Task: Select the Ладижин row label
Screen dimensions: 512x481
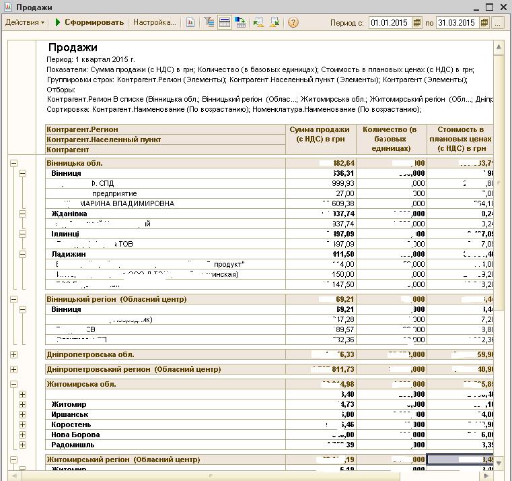Action: (x=69, y=254)
